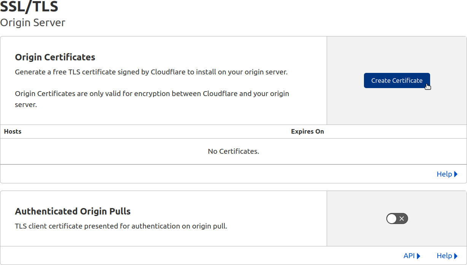Toggle the switch in the Authenticated Origin Pulls card
The image size is (467, 265).
(397, 218)
